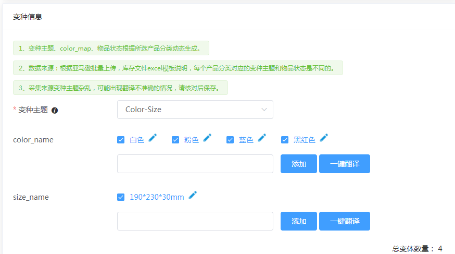Uncheck the 白色 color checkbox

click(x=121, y=140)
